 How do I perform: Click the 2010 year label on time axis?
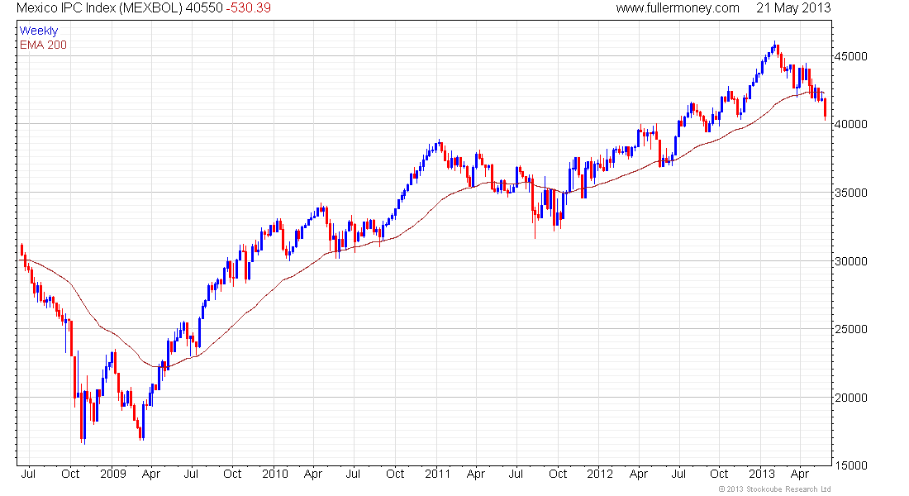coord(275,474)
